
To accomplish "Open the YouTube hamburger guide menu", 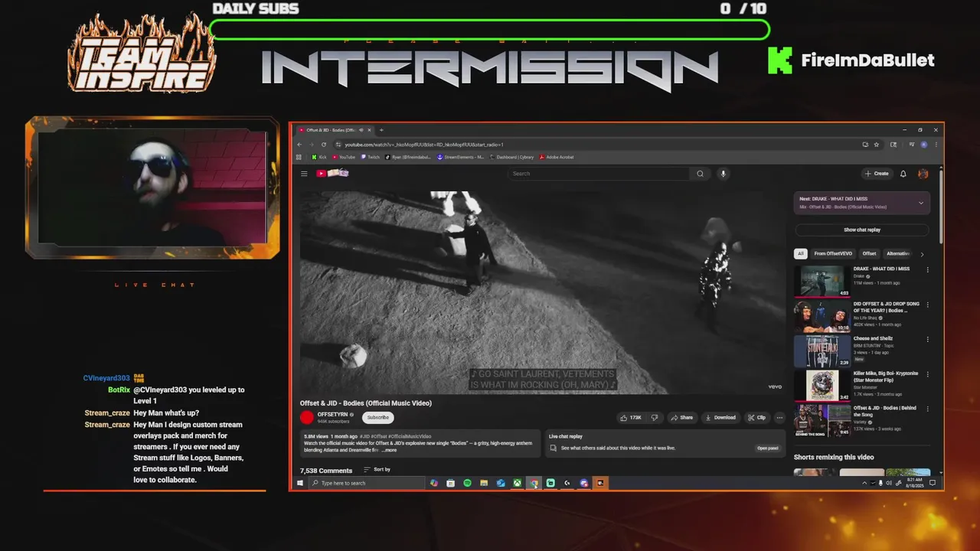I will 304,174.
